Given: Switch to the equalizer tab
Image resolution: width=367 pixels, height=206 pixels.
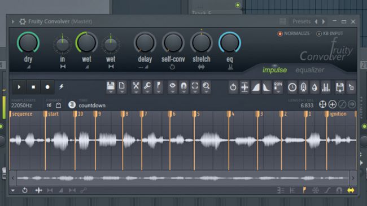Looking at the screenshot, I should point(309,70).
